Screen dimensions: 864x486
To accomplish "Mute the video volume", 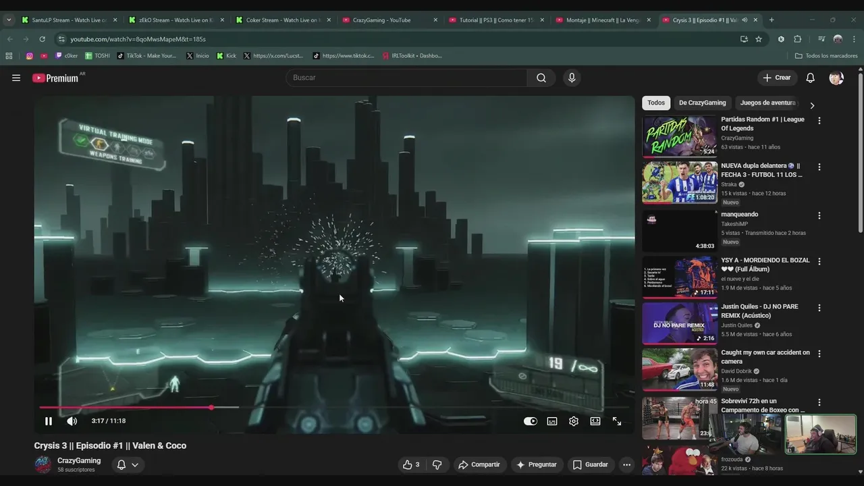I will [72, 421].
